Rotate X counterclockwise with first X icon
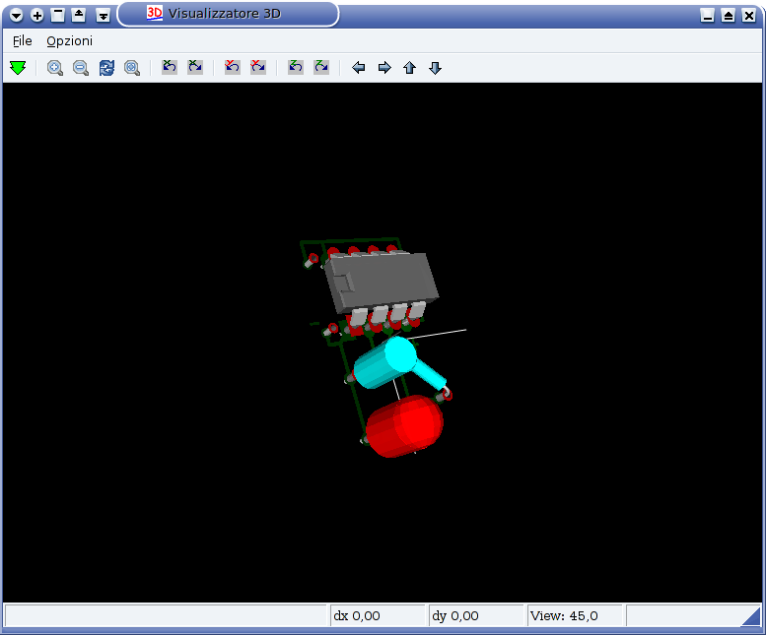Viewport: 766px width, 635px height. coord(170,66)
